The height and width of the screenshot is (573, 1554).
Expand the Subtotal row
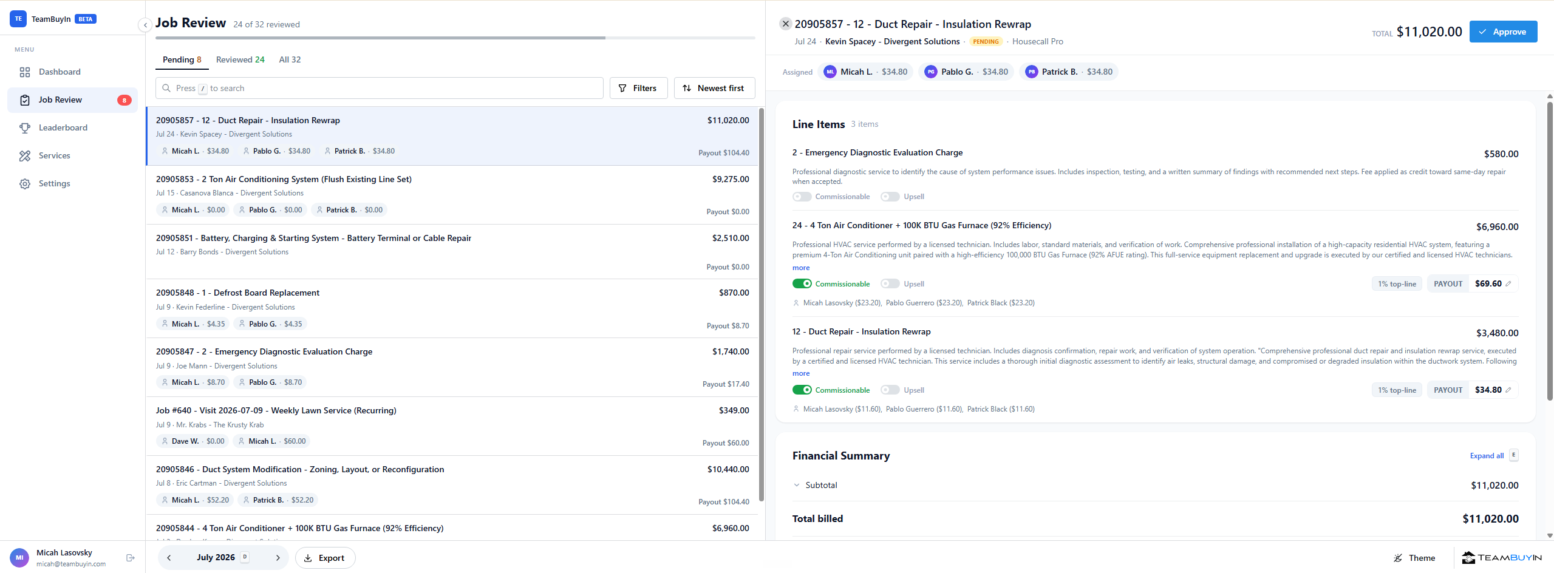pyautogui.click(x=1155, y=485)
